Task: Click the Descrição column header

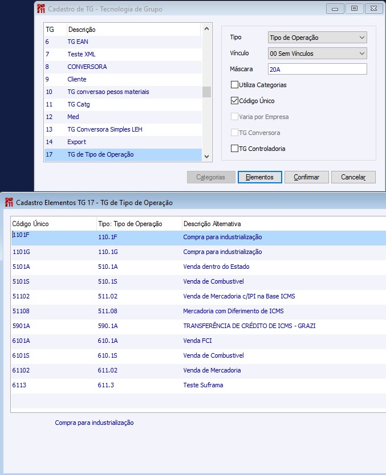Action: coord(134,30)
